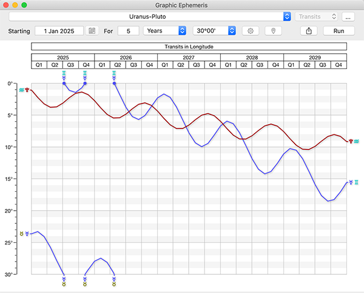Select the 2028 year header
Viewport: 364px width, 293px height.
(x=252, y=58)
